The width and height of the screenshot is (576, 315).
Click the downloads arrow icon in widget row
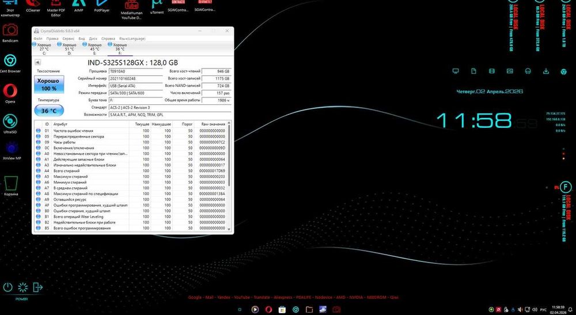tap(546, 71)
